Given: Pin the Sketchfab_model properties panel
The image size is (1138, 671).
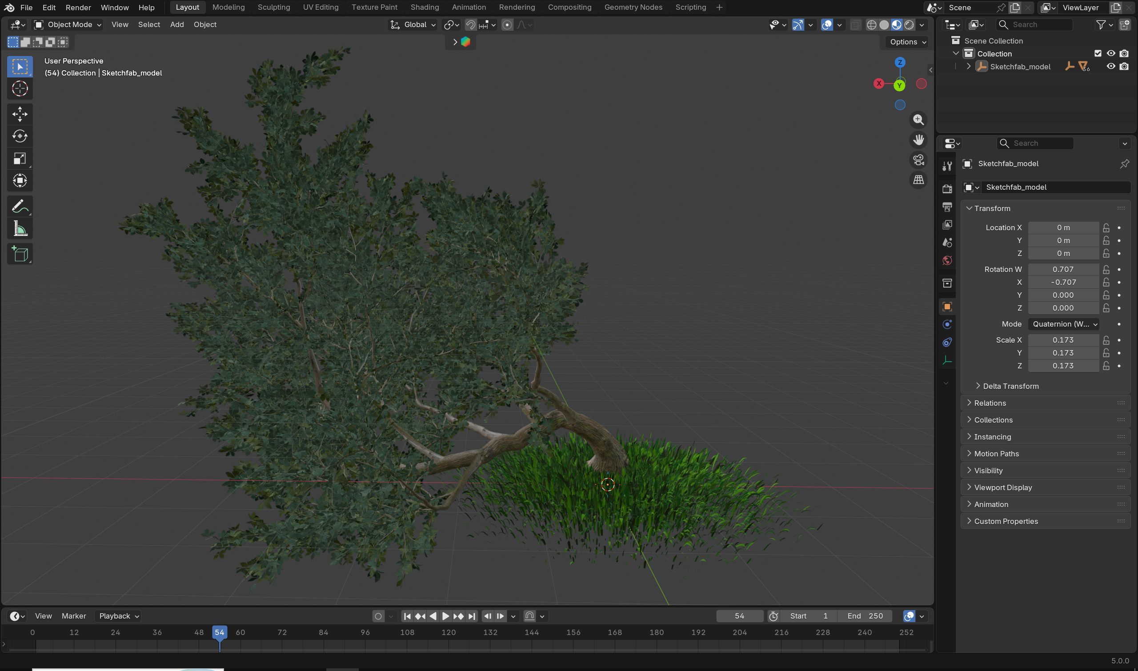Looking at the screenshot, I should click(x=1124, y=164).
